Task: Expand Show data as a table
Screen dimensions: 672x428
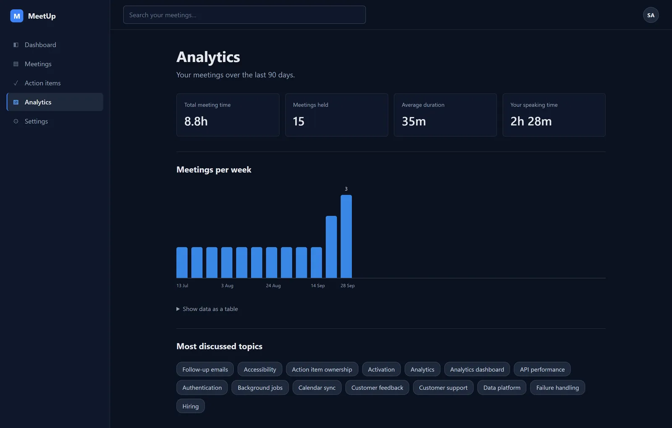Action: (x=207, y=309)
